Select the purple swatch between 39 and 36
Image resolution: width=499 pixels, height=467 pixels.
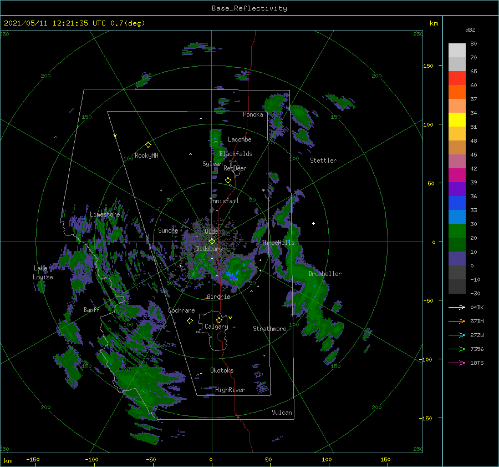[457, 189]
